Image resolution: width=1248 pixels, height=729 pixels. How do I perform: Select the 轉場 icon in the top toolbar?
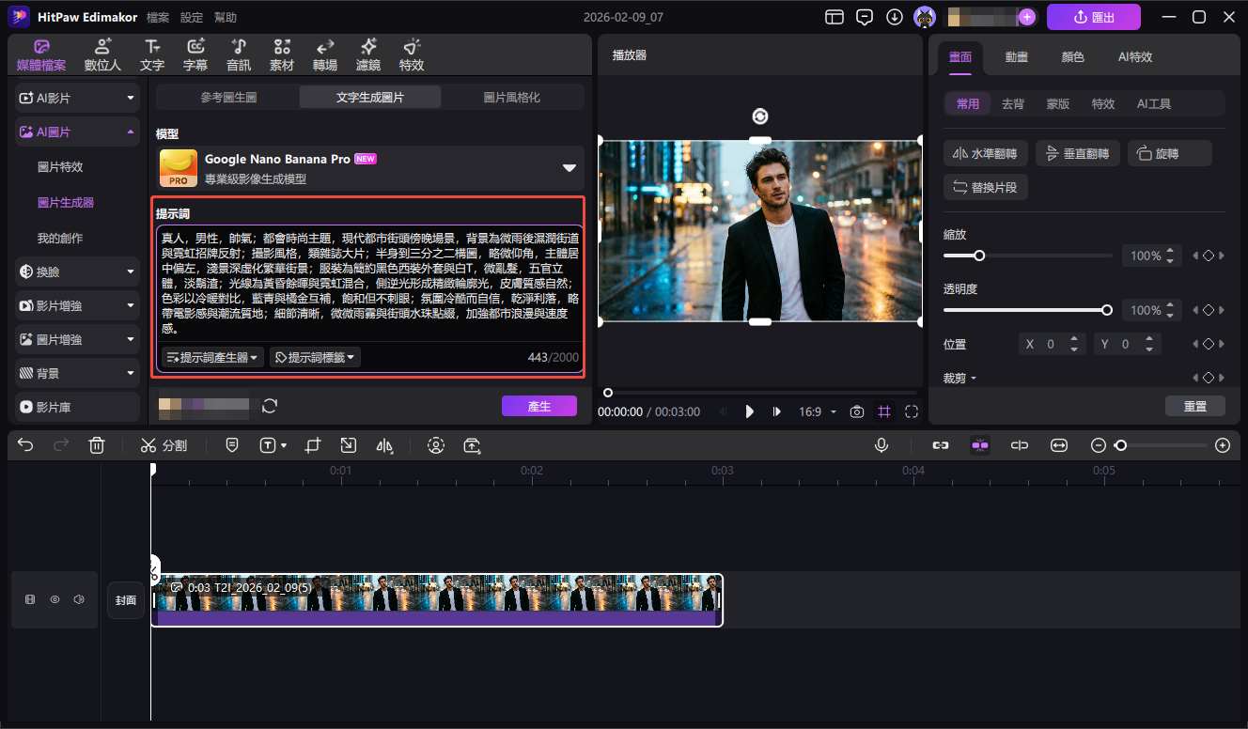pos(324,53)
